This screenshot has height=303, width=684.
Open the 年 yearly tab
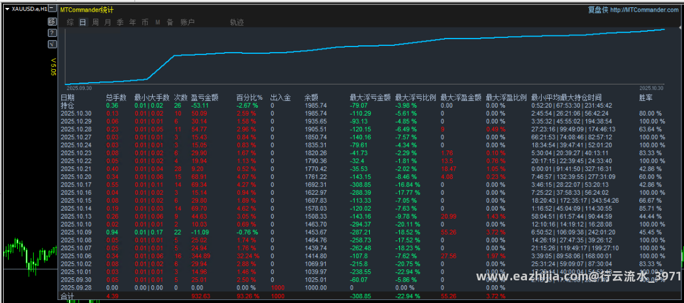(x=133, y=23)
